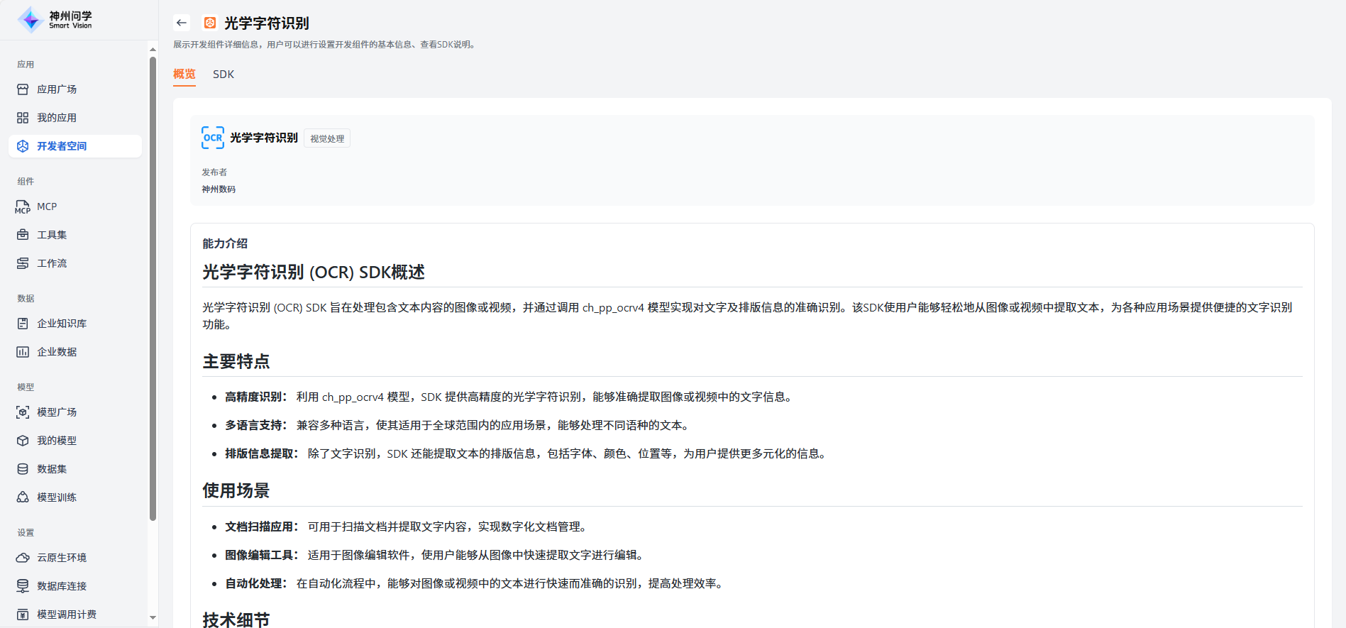
Task: Click the 工作流 workflow icon
Action: 23,263
